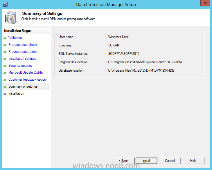
Task: Click the Back button
Action: click(123, 161)
